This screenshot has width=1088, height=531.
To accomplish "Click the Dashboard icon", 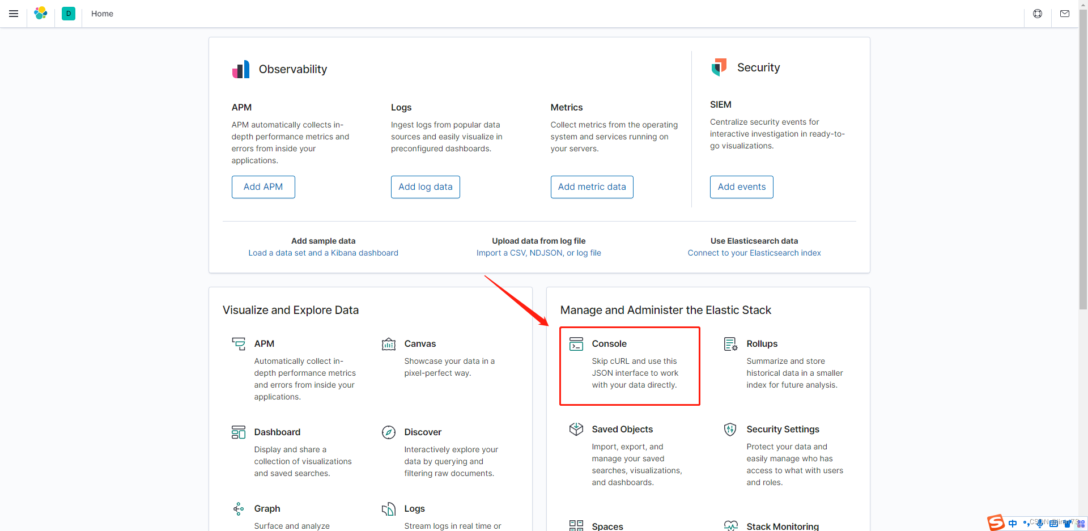I will [238, 432].
